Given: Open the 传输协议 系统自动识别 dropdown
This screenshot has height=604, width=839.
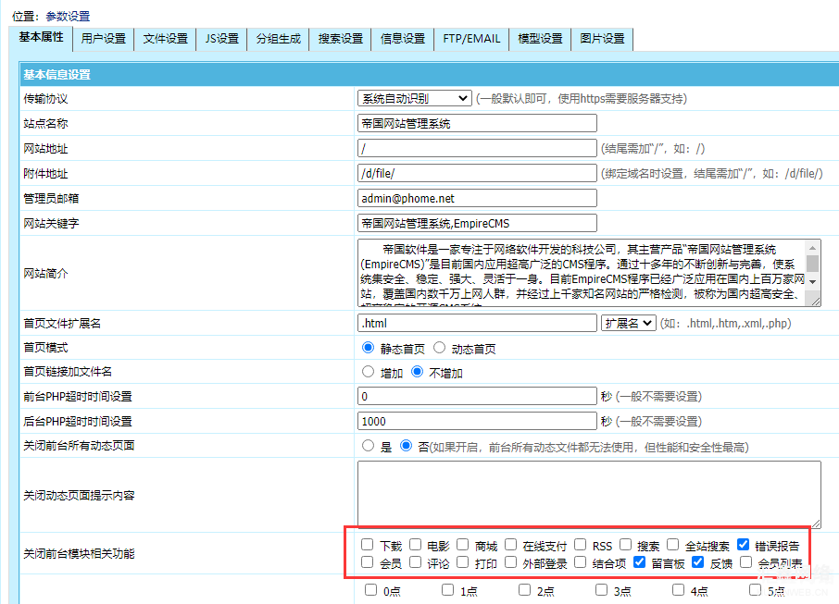Looking at the screenshot, I should [x=414, y=98].
